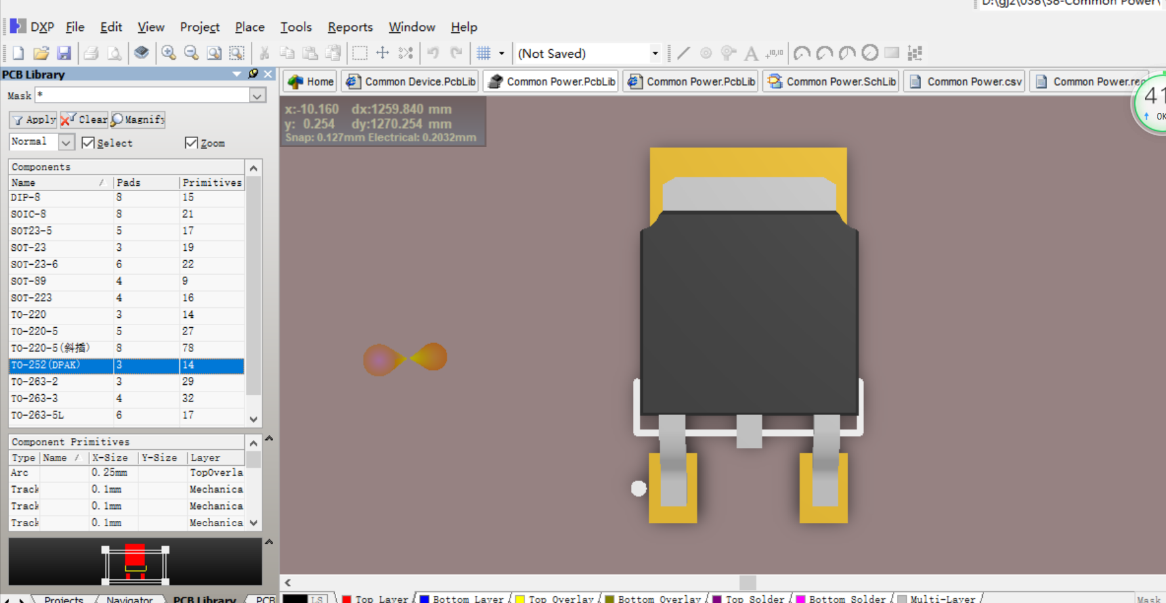Open the Tools menu
The height and width of the screenshot is (603, 1166).
296,27
